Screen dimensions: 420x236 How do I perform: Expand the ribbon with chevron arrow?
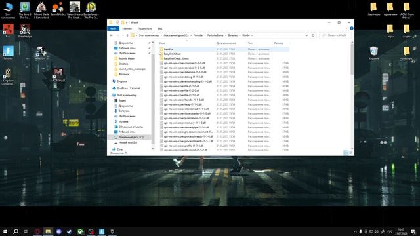point(347,28)
